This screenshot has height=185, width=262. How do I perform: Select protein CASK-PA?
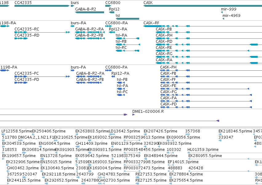click(x=169, y=98)
